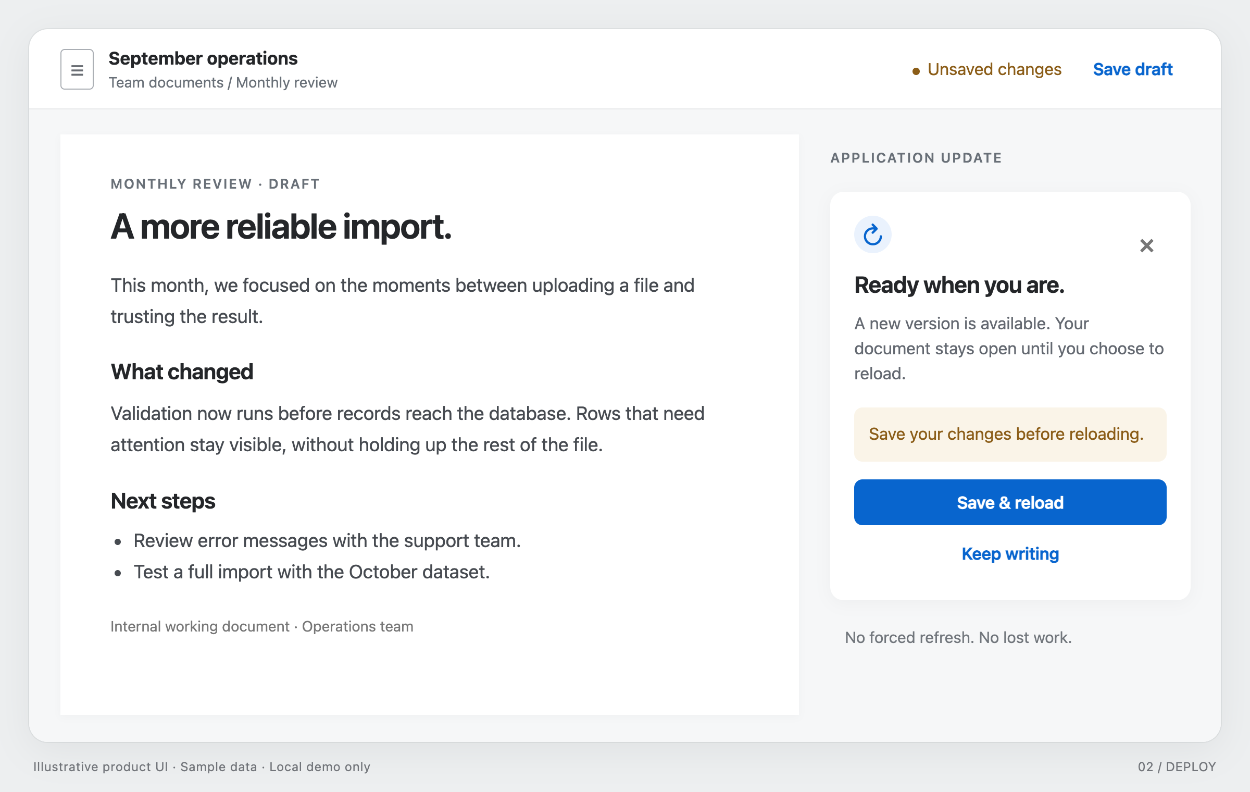This screenshot has width=1250, height=792.
Task: Click 'Internal working document · Operations team' footer
Action: coord(262,626)
